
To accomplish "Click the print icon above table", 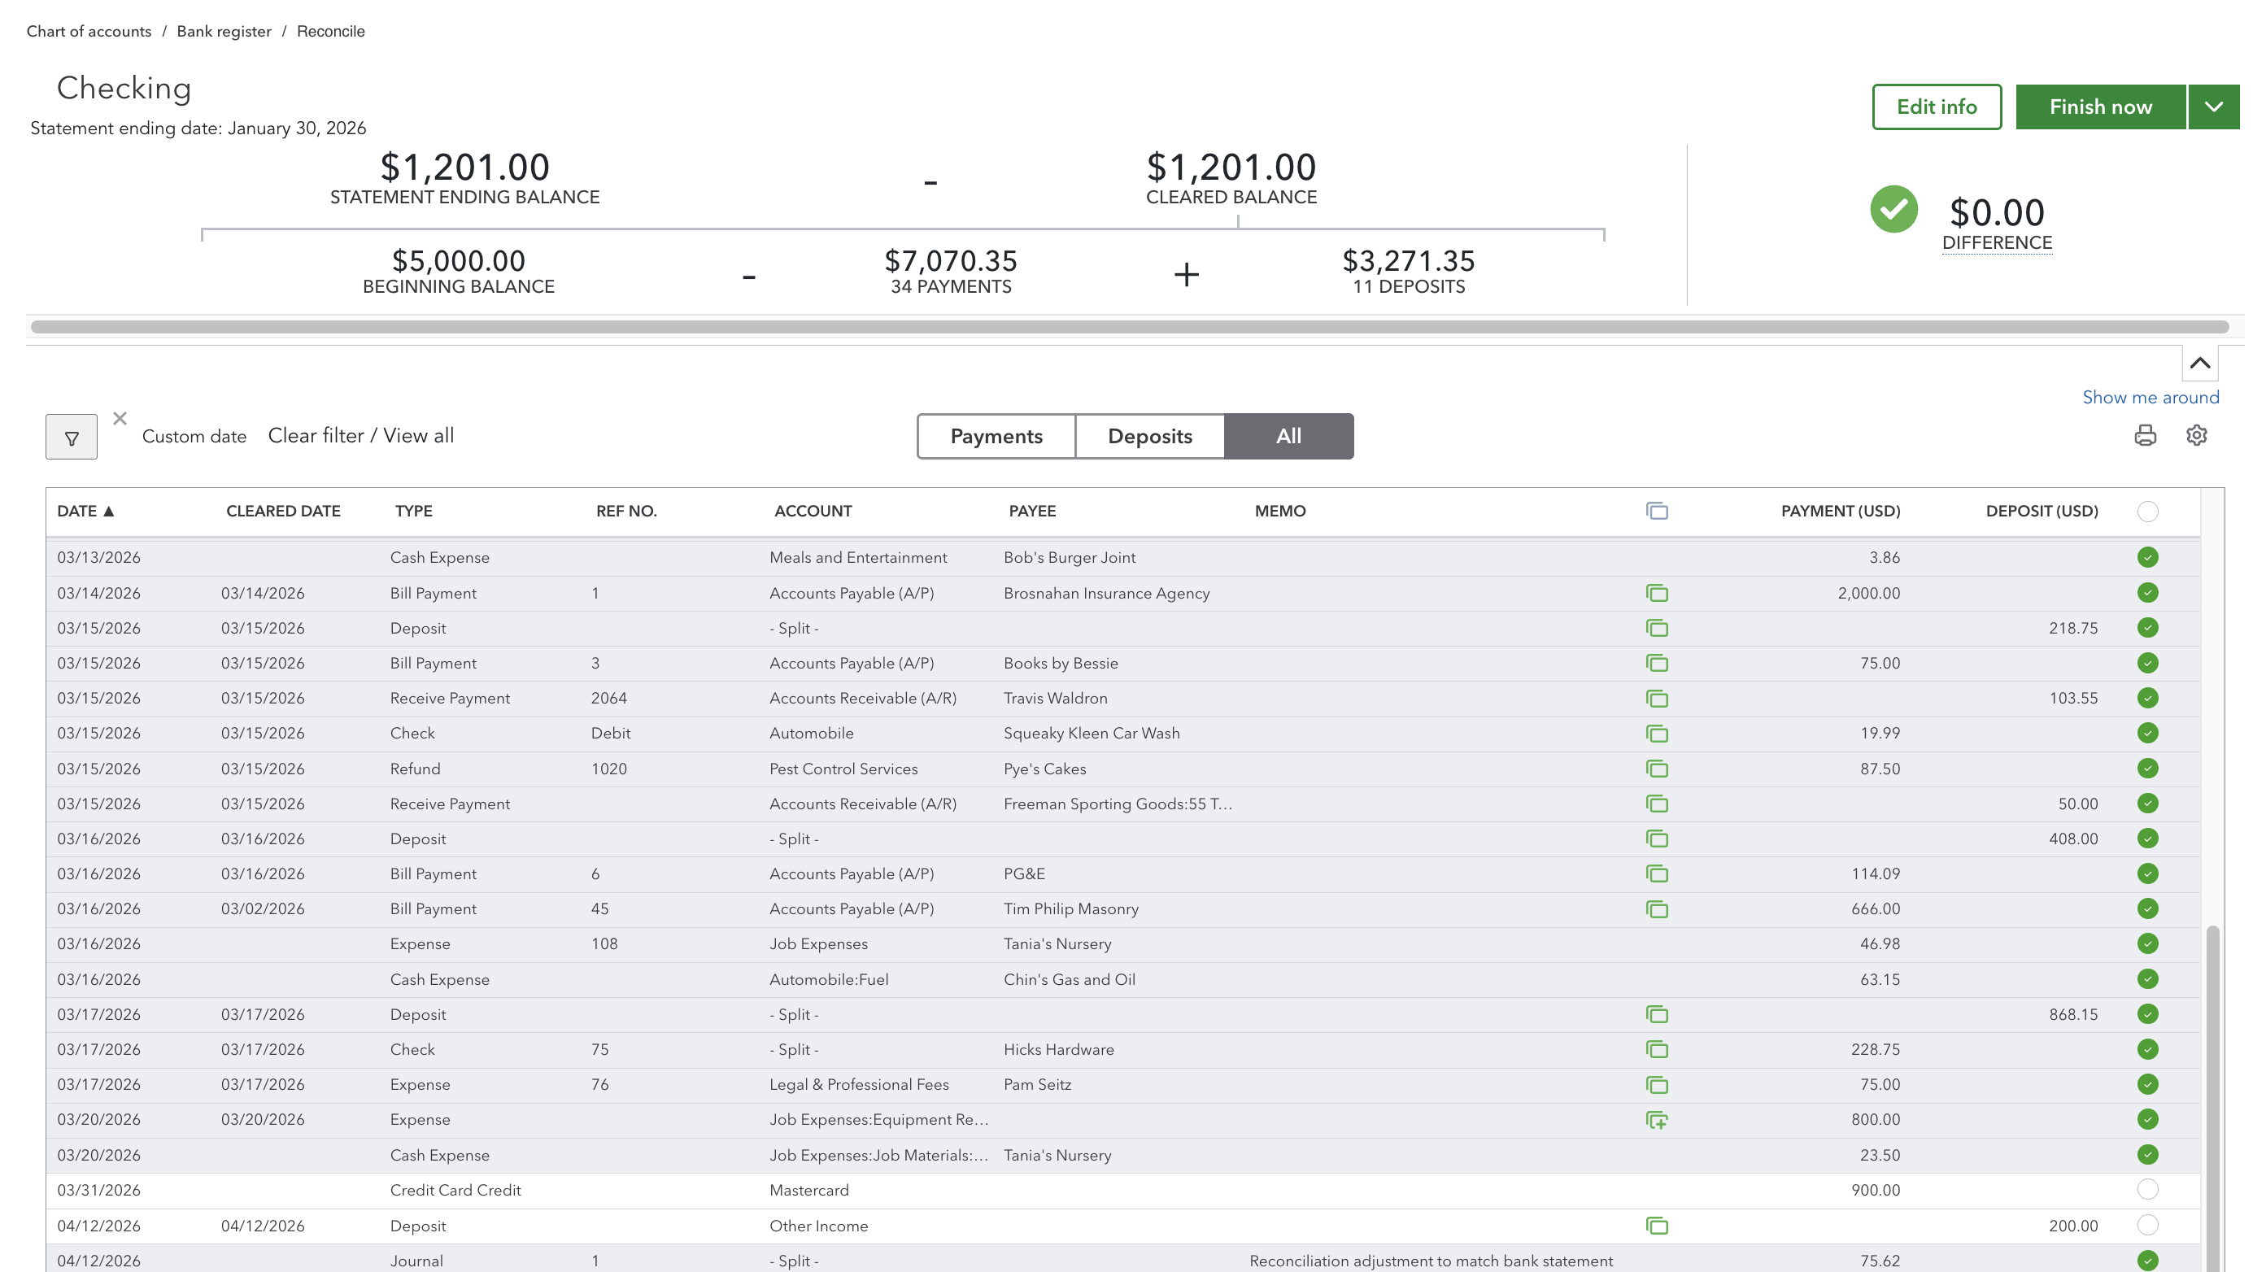I will coord(2145,435).
